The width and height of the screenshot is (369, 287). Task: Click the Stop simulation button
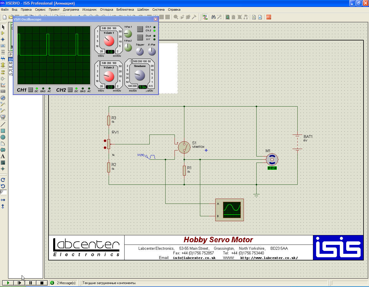(42, 283)
